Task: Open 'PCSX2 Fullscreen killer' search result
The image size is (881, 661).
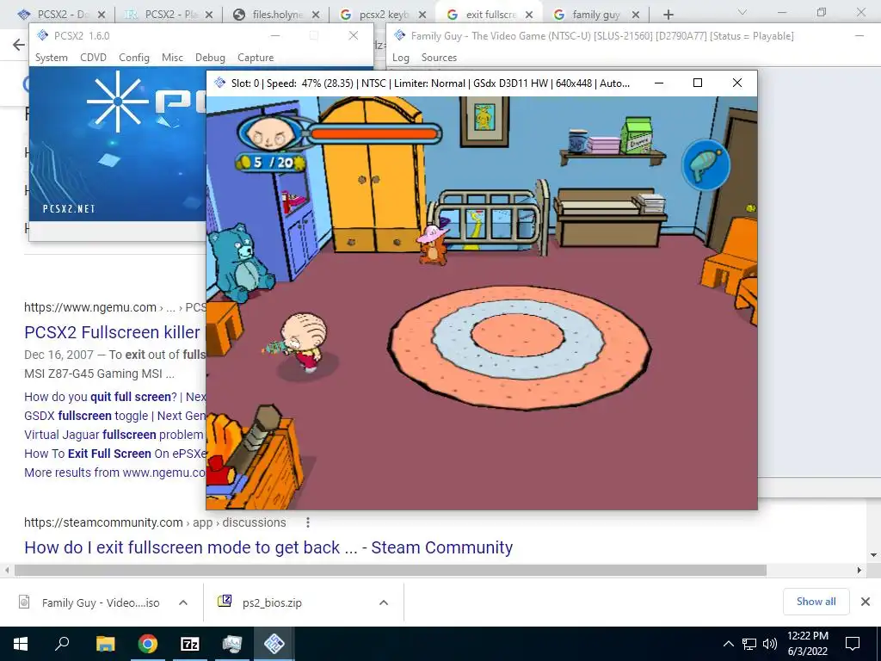Action: pyautogui.click(x=112, y=332)
